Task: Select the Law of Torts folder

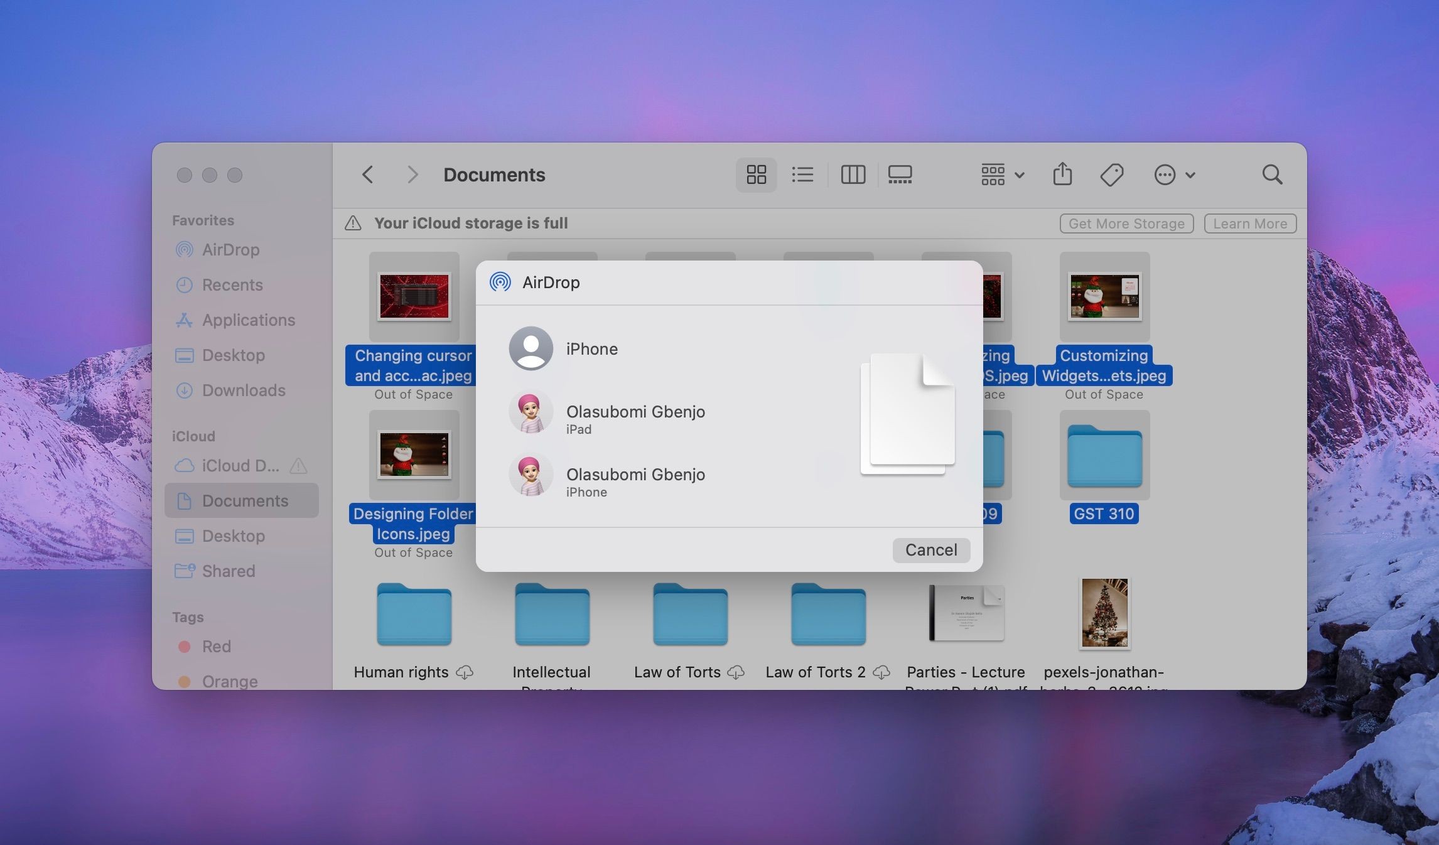Action: click(690, 614)
